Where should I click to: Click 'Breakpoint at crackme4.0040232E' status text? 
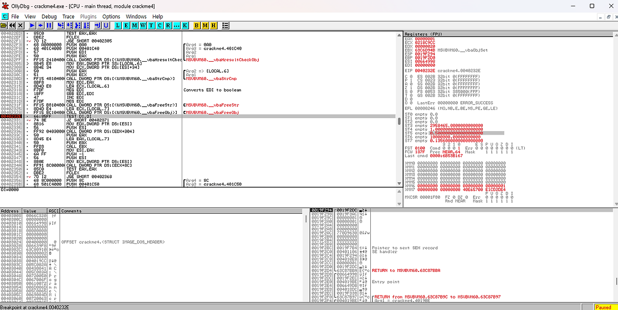click(35, 307)
